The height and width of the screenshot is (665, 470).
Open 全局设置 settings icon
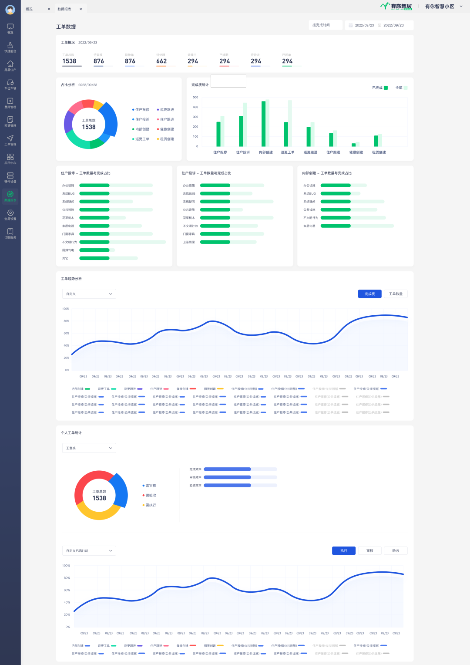point(10,215)
